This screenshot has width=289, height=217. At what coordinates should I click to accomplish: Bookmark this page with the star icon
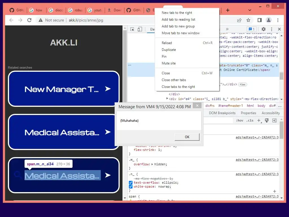[x=248, y=20]
